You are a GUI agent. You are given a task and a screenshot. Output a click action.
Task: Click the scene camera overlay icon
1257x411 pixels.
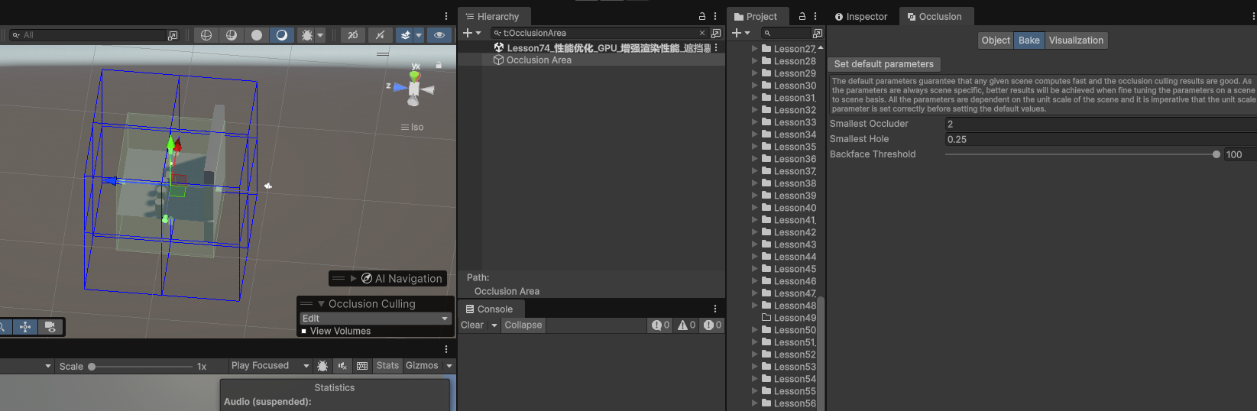point(50,327)
